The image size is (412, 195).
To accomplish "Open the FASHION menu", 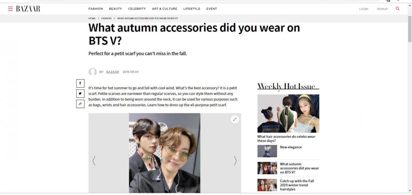I will pos(96,9).
